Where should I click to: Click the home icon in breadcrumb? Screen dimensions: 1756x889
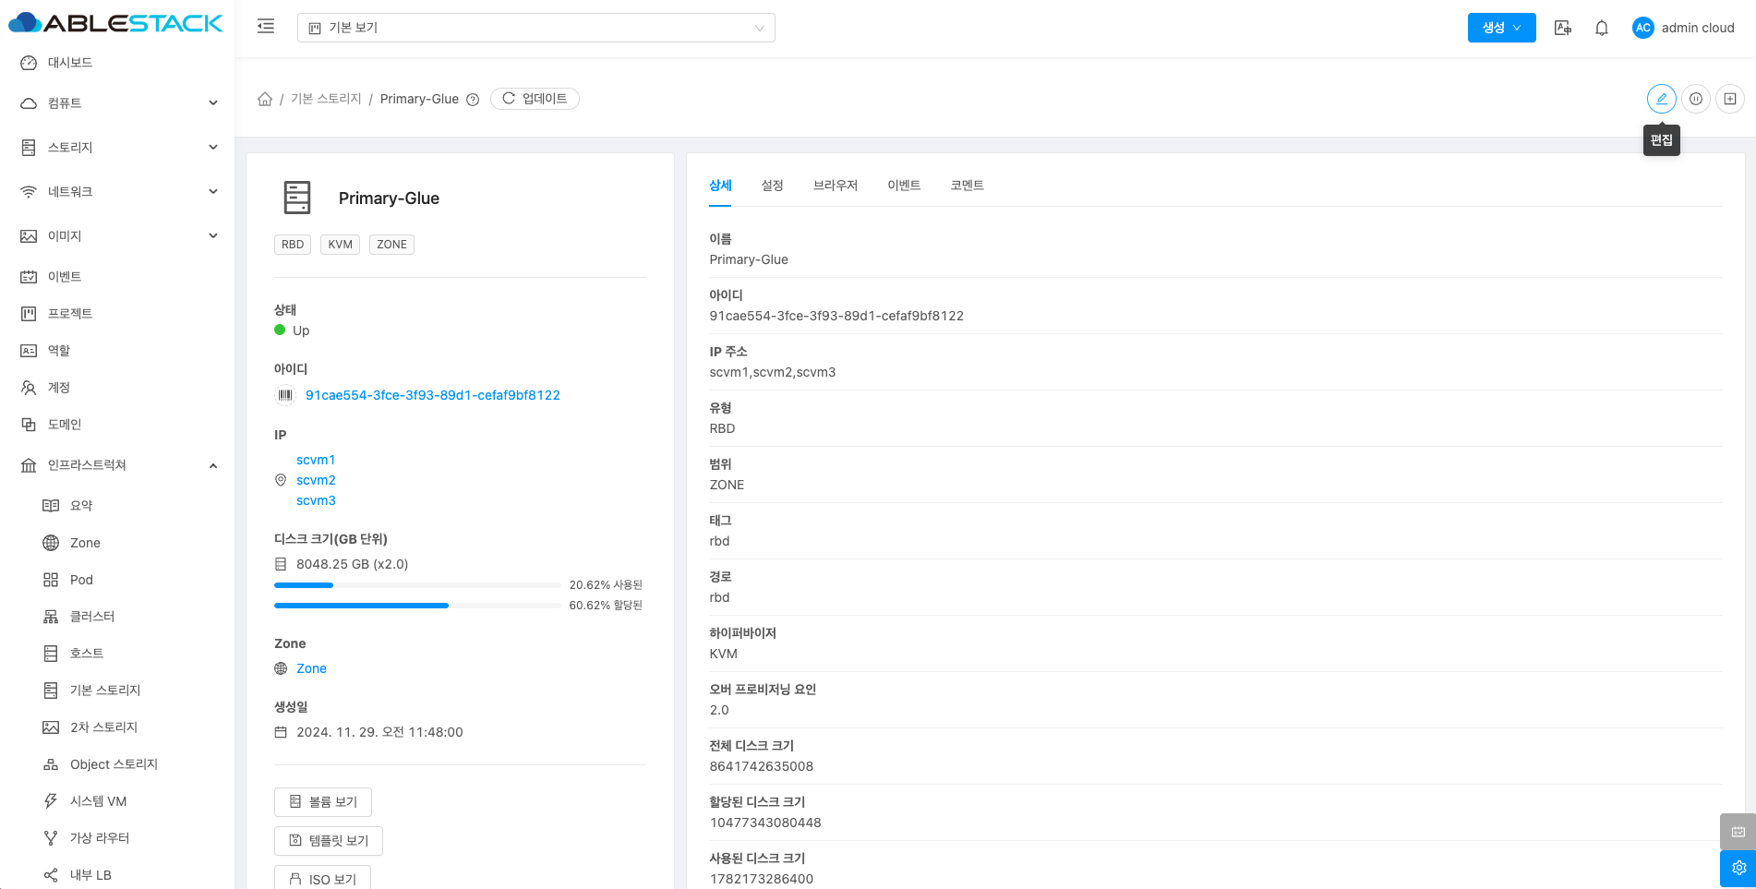[265, 99]
